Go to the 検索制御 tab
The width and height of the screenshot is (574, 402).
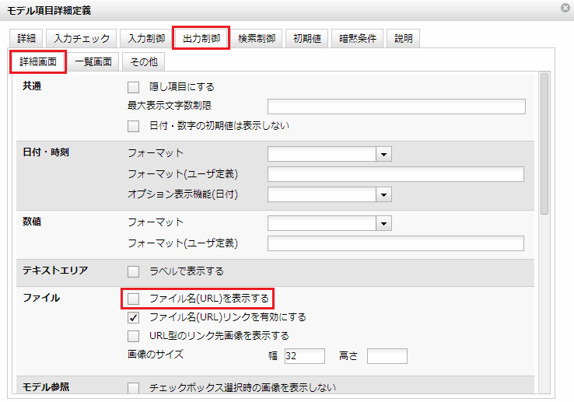click(256, 38)
